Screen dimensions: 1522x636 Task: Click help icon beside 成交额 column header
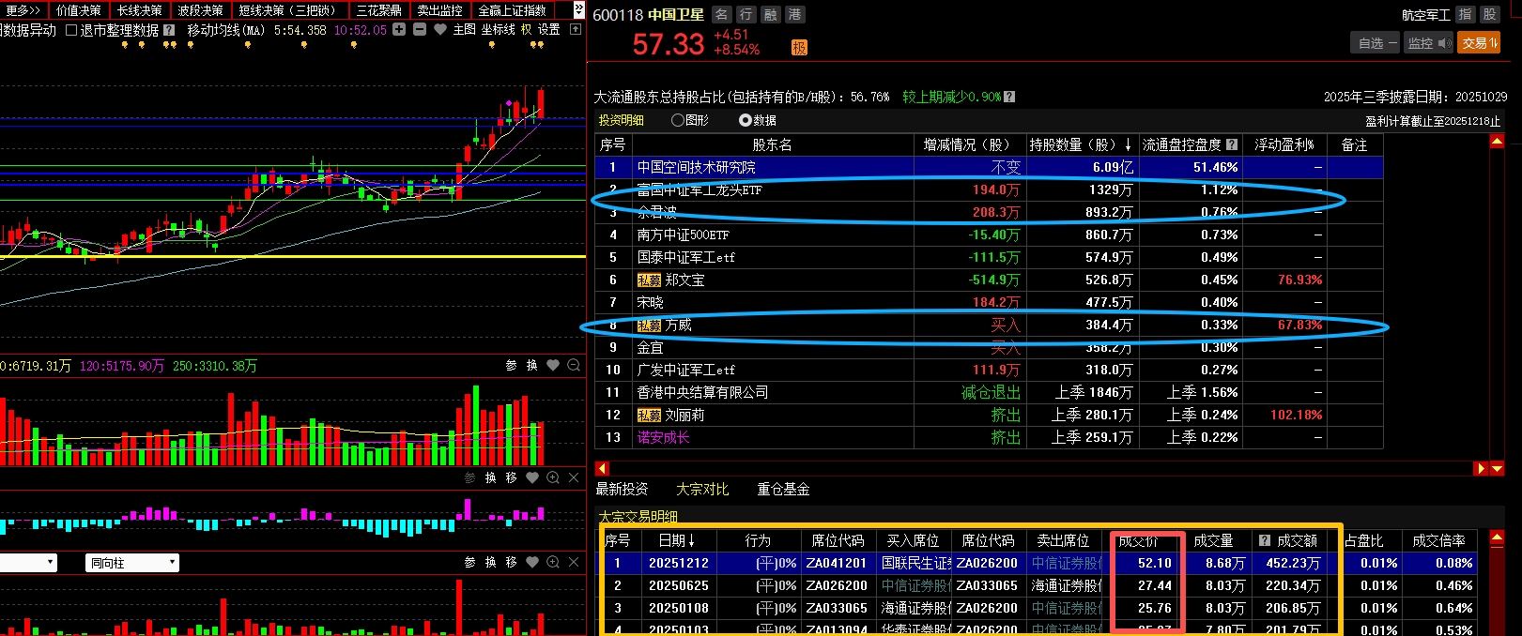coord(1265,541)
